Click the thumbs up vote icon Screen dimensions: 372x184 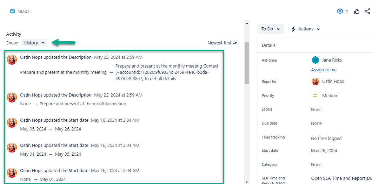(x=357, y=11)
